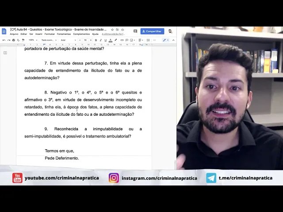The width and height of the screenshot is (283, 212).
Task: Open last edit history link
Action: (113, 34)
